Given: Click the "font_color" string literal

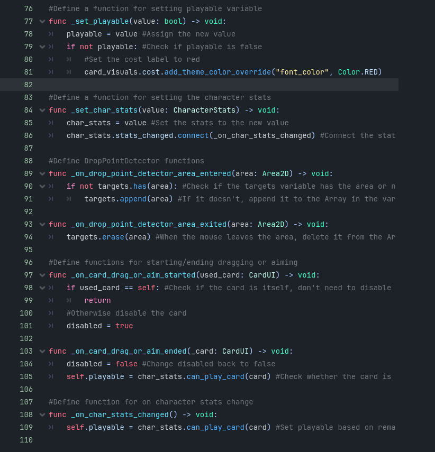Looking at the screenshot, I should [302, 72].
